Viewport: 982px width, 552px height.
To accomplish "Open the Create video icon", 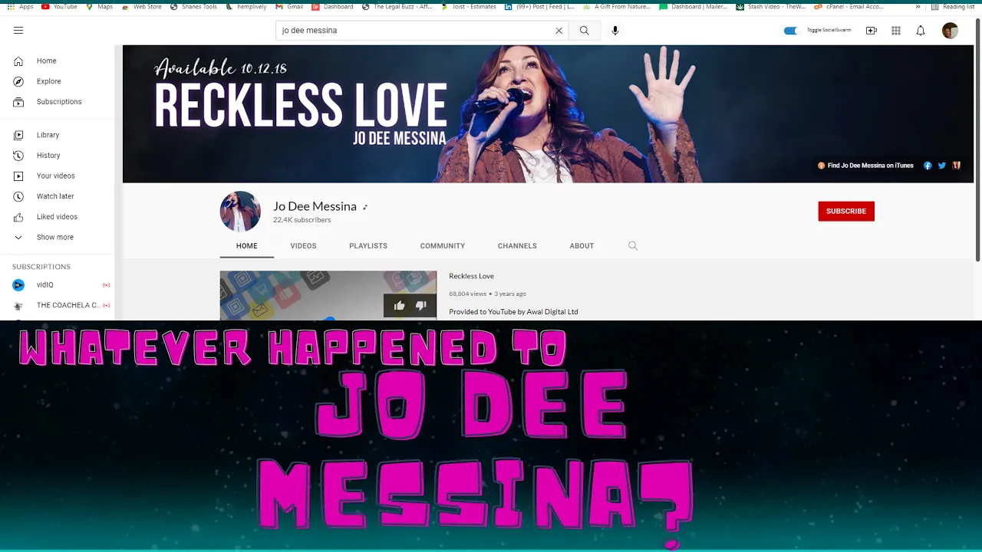I will (872, 31).
